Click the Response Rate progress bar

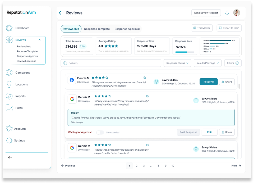[x=185, y=52]
